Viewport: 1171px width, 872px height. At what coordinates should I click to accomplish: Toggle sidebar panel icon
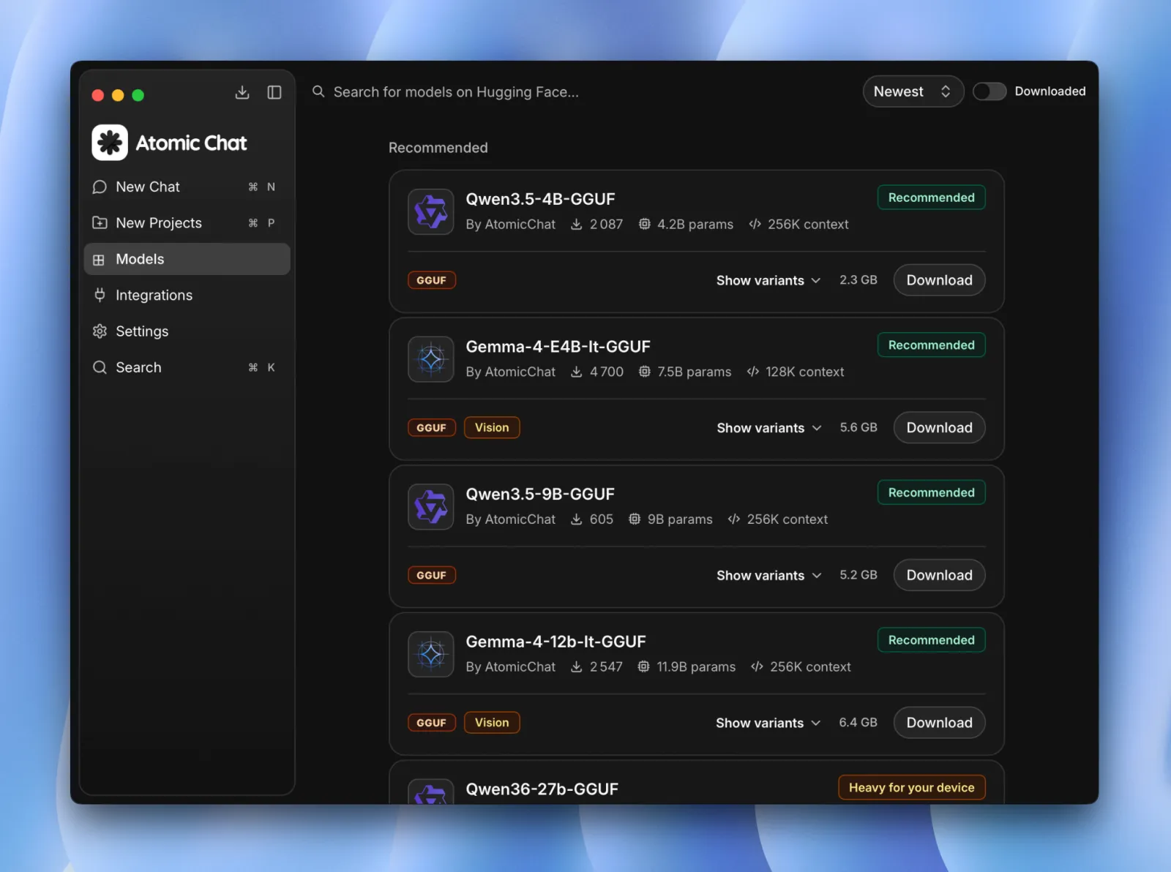(274, 92)
